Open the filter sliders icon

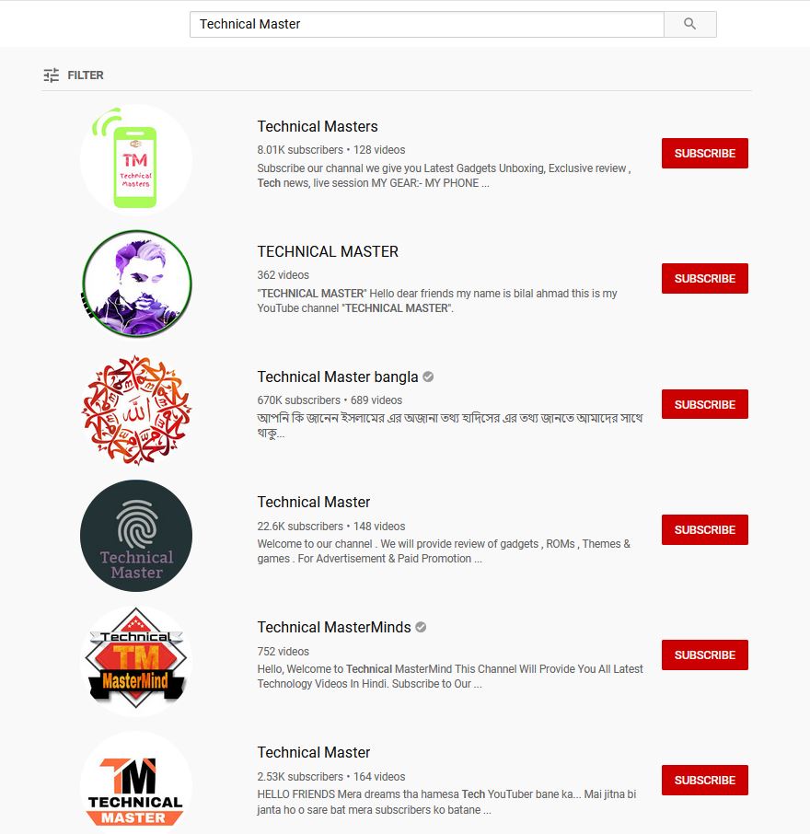tap(51, 75)
